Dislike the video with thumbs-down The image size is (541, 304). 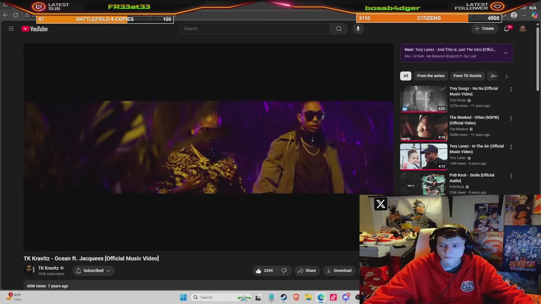coord(284,271)
